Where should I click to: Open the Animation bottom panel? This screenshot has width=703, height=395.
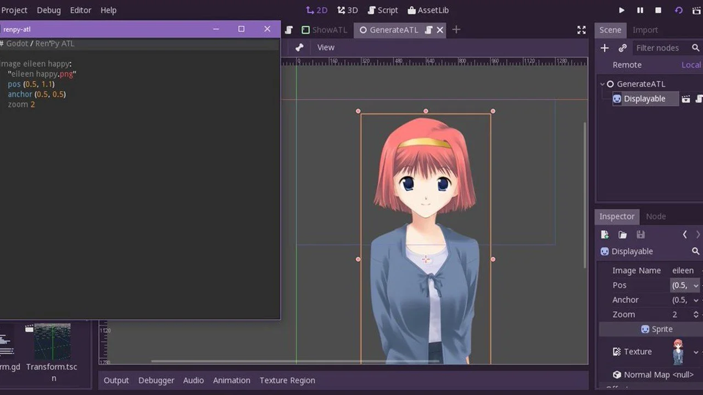231,380
